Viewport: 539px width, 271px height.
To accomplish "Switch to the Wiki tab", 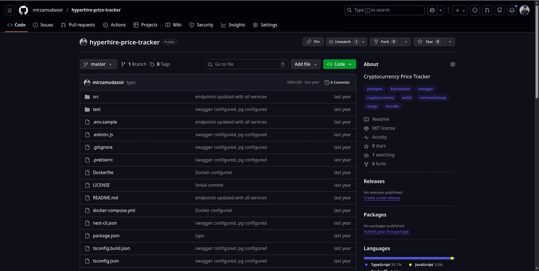I will point(173,25).
